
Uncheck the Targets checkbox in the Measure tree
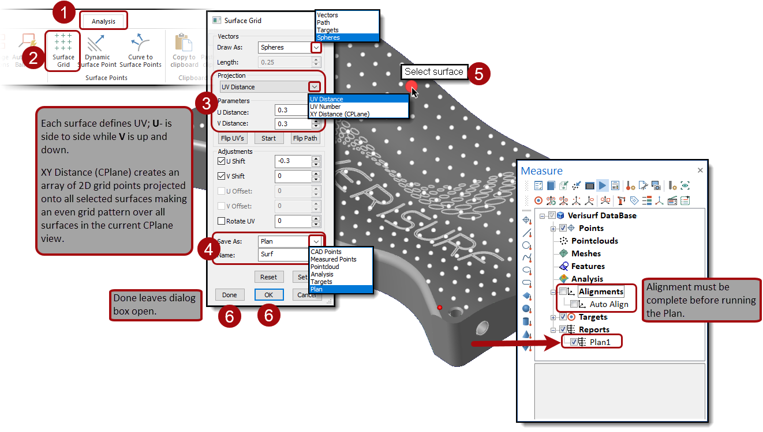click(563, 317)
